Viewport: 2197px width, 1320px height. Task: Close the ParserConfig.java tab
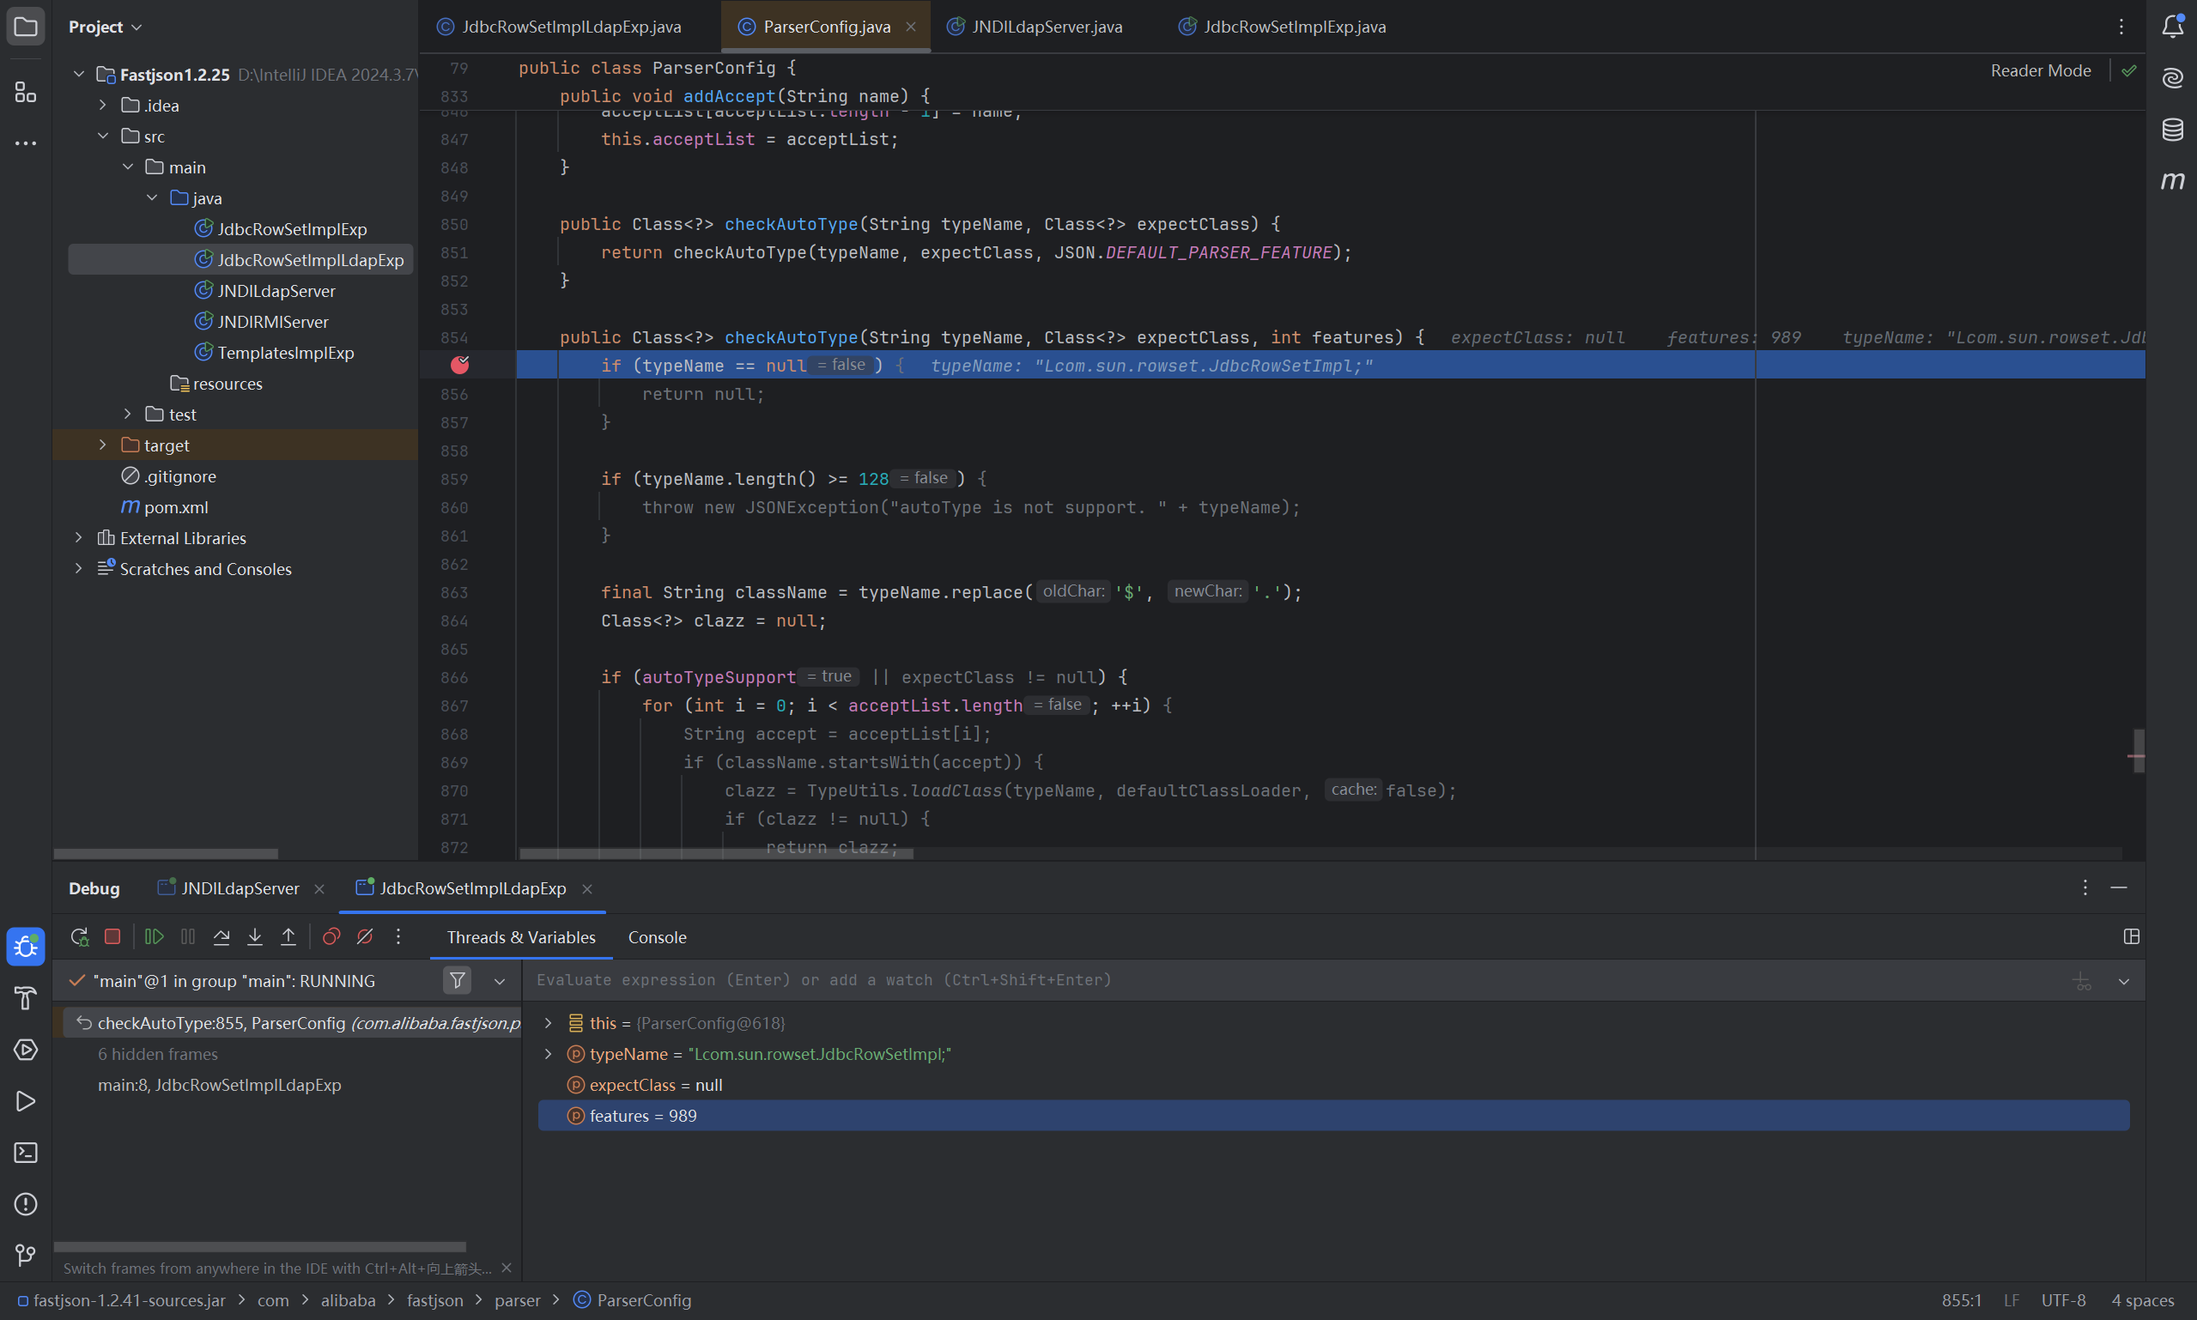(910, 27)
